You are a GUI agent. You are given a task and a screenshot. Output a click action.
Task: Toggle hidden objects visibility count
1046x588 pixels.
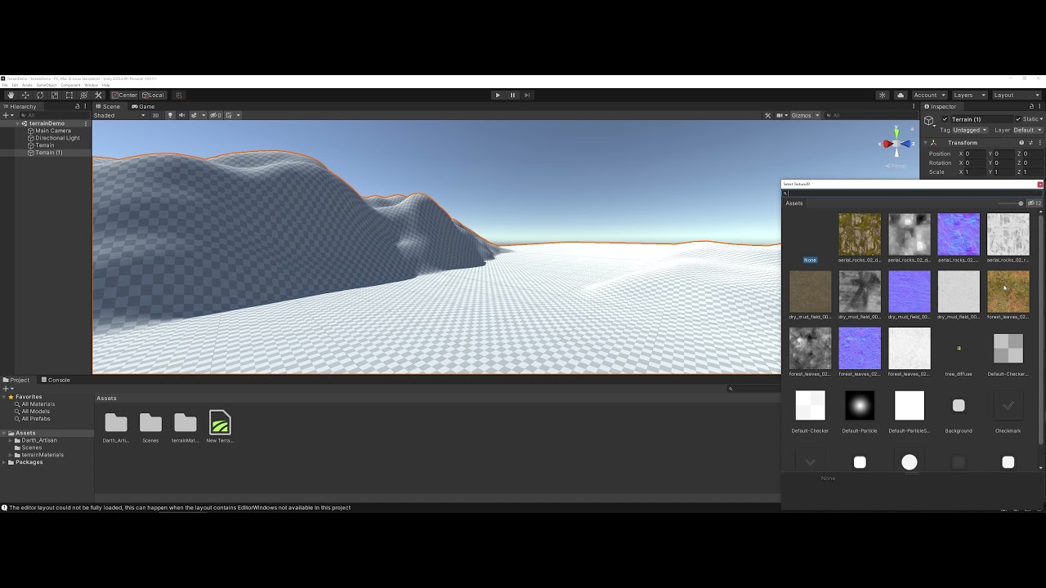(215, 115)
